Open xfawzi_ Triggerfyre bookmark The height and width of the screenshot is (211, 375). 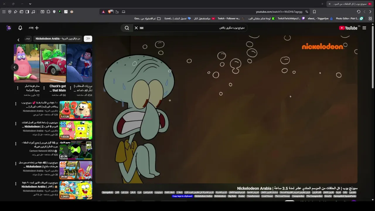click(x=320, y=18)
